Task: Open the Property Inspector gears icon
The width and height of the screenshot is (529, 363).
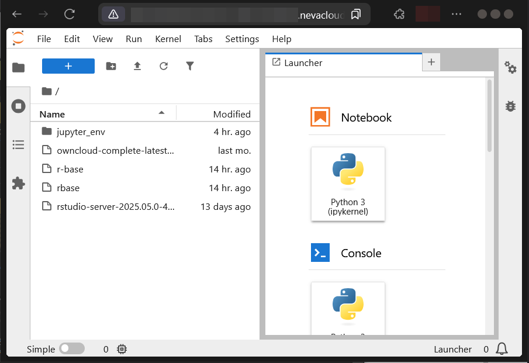Action: [510, 67]
